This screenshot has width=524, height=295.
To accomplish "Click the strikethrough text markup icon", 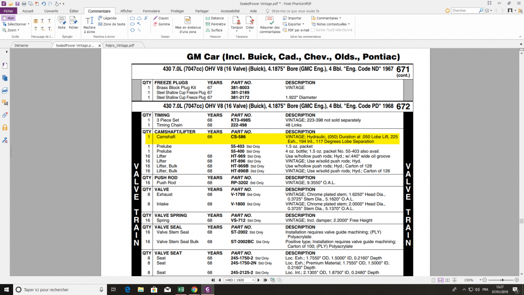I will pos(36,29).
